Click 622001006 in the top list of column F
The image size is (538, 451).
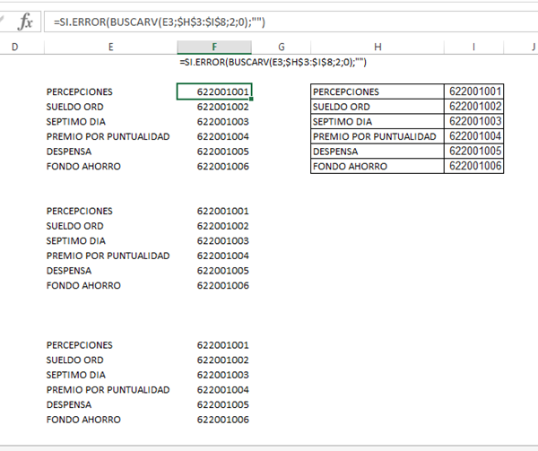223,167
